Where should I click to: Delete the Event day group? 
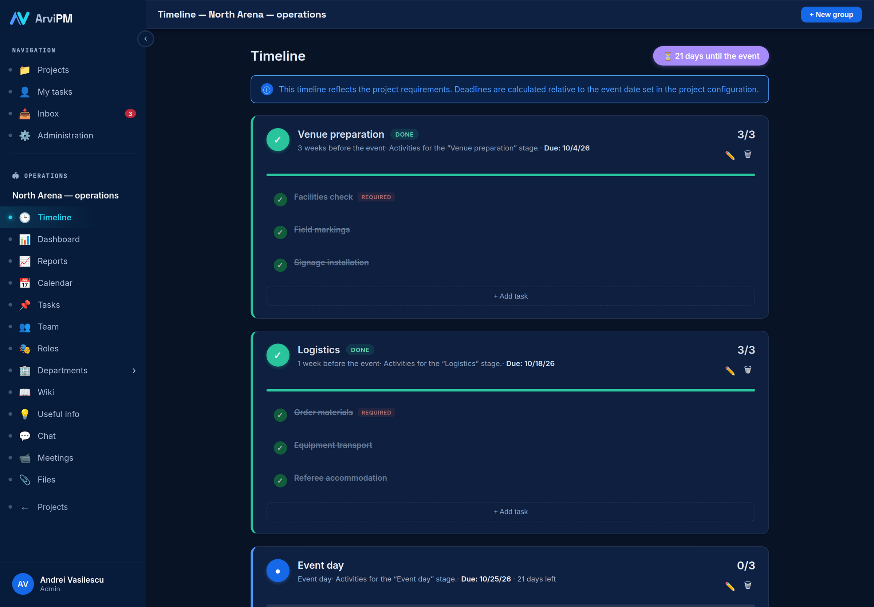pyautogui.click(x=747, y=585)
